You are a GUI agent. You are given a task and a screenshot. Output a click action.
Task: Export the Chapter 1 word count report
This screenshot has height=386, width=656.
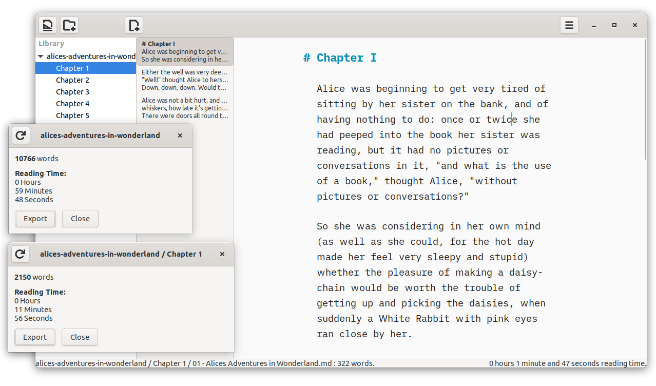(x=34, y=337)
